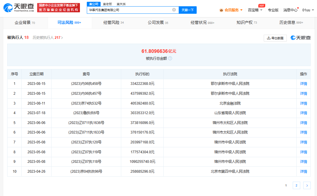317x196 pixels.
Task: Click the date 2023-04-26
Action: tap(37, 171)
